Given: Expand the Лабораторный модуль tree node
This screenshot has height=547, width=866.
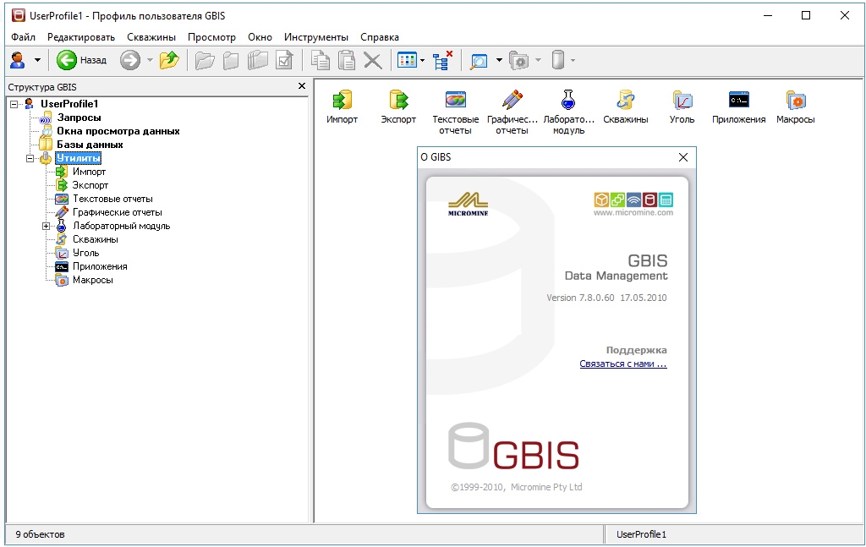Looking at the screenshot, I should point(46,227).
